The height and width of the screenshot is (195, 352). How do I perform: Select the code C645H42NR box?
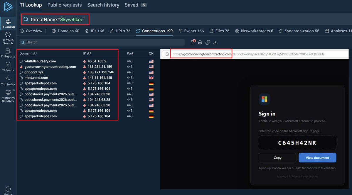[x=297, y=143]
